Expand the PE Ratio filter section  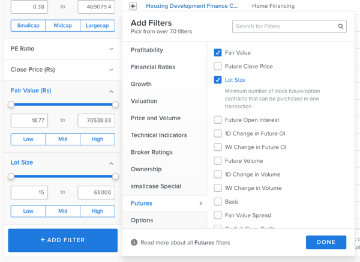pos(111,49)
